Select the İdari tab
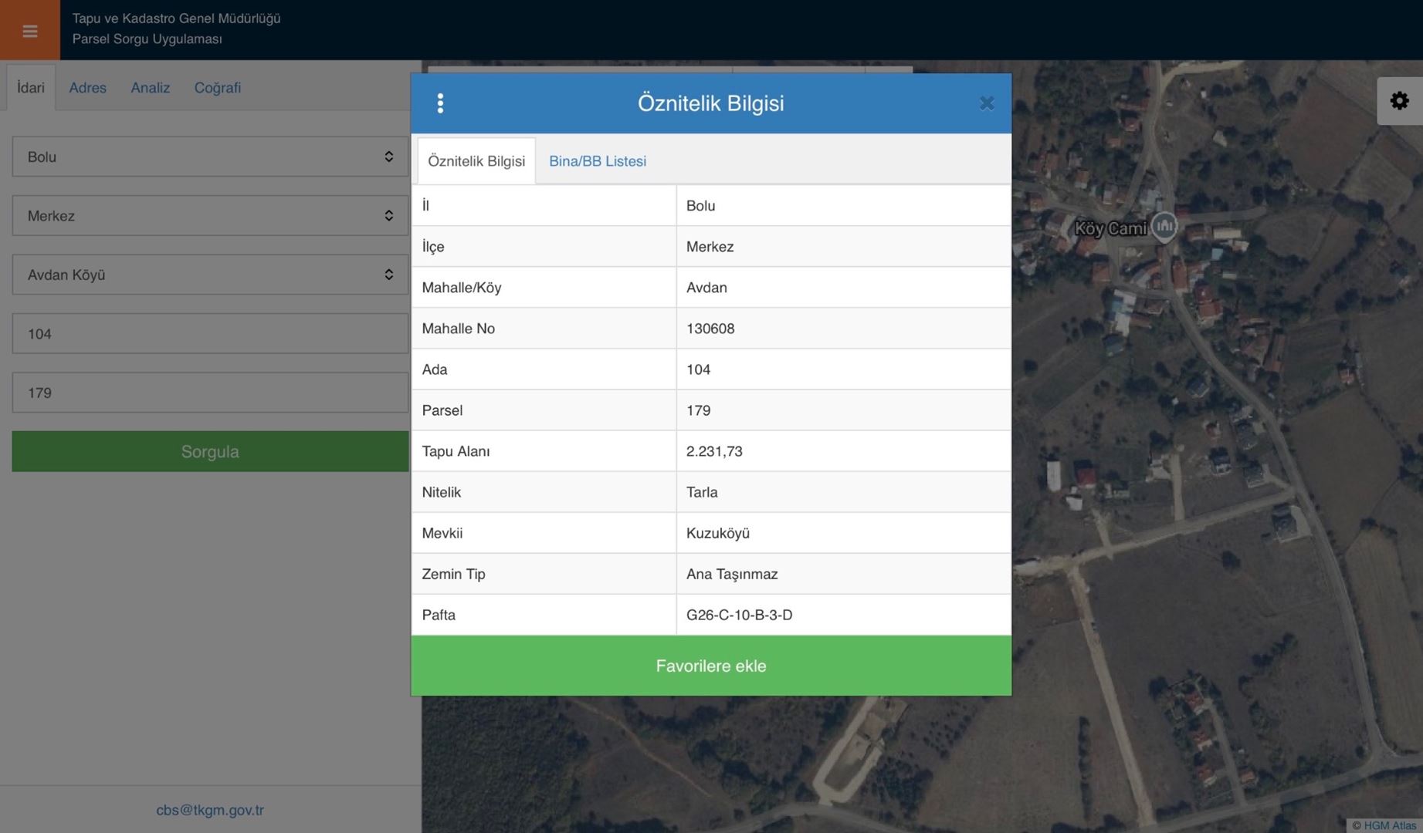Image resolution: width=1423 pixels, height=833 pixels. pos(31,88)
